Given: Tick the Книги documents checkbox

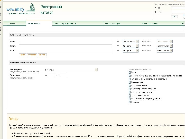Looking at the screenshot, I should (129, 72).
